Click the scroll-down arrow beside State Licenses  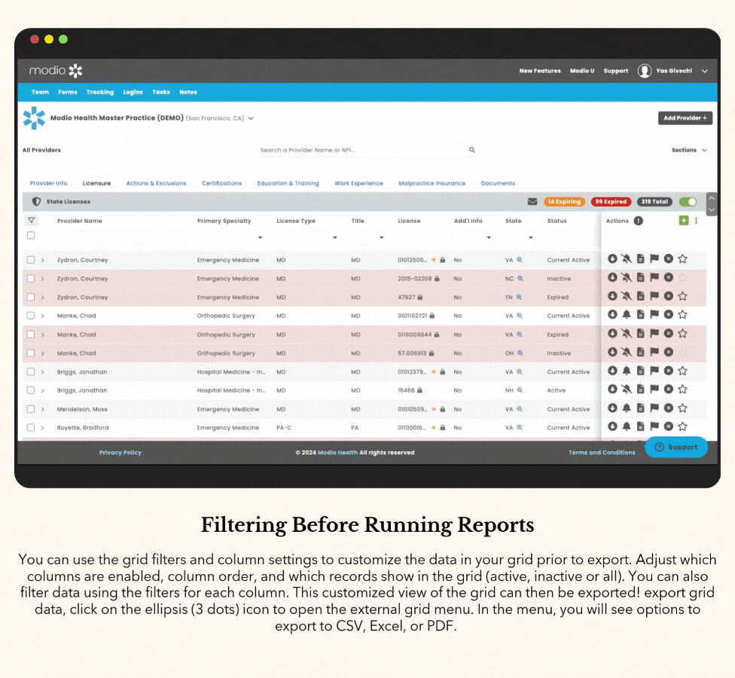712,210
